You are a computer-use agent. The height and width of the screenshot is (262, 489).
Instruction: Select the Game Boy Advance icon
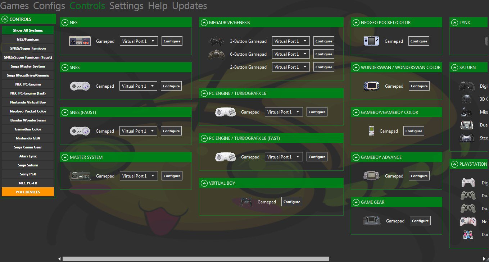pos(371,176)
